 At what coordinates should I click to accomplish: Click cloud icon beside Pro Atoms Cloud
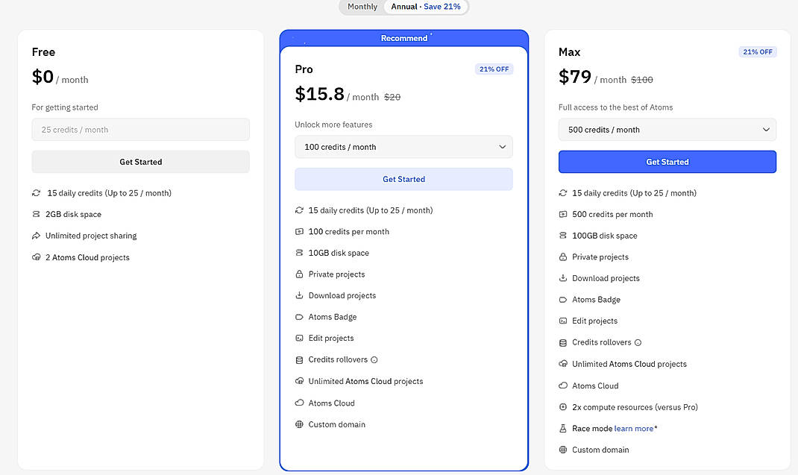[299, 403]
